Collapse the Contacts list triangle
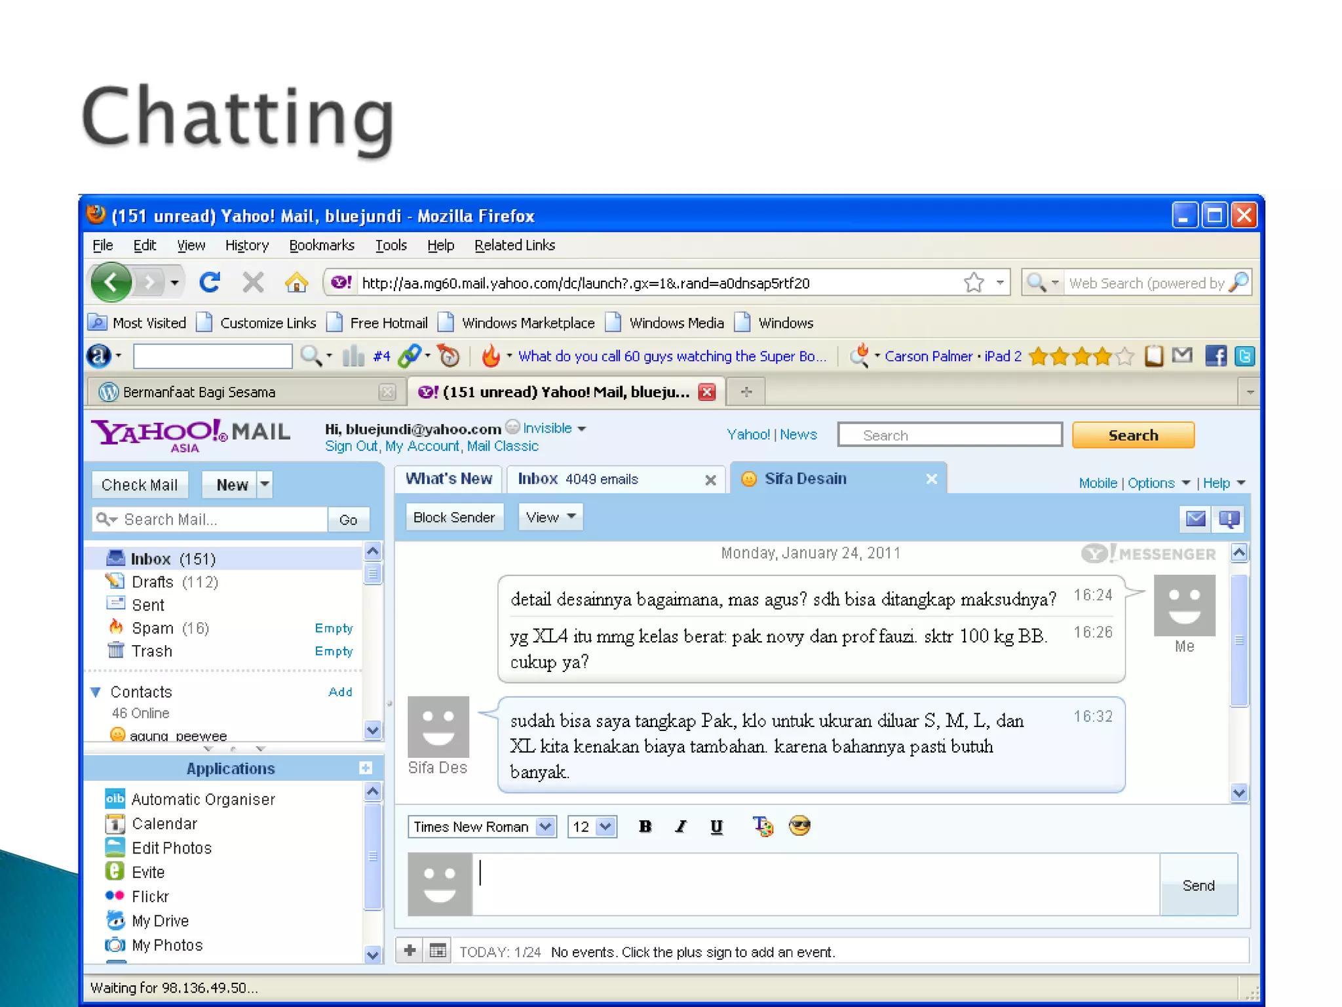This screenshot has height=1007, width=1342. pos(96,692)
